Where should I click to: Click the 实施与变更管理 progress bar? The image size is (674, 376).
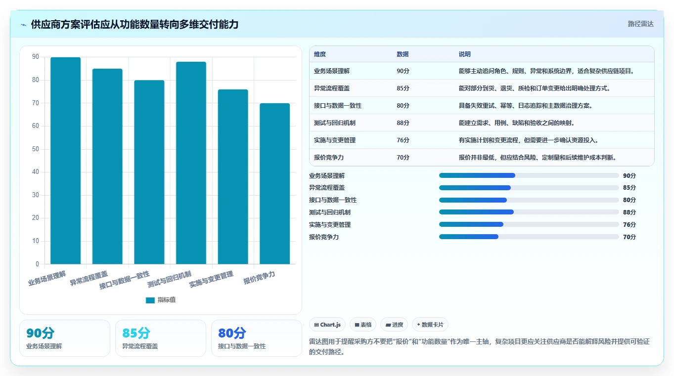(529, 224)
